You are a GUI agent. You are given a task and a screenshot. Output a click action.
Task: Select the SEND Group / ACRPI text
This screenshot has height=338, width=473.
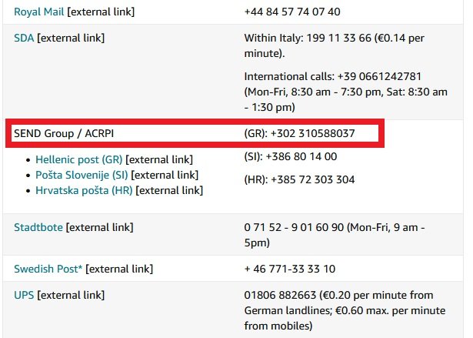(64, 133)
